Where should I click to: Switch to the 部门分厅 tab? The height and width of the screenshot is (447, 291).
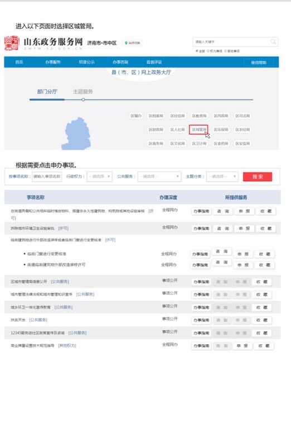pyautogui.click(x=47, y=92)
